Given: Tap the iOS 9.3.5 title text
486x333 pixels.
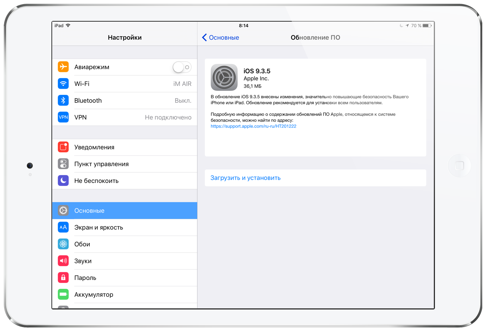Looking at the screenshot, I should [257, 71].
